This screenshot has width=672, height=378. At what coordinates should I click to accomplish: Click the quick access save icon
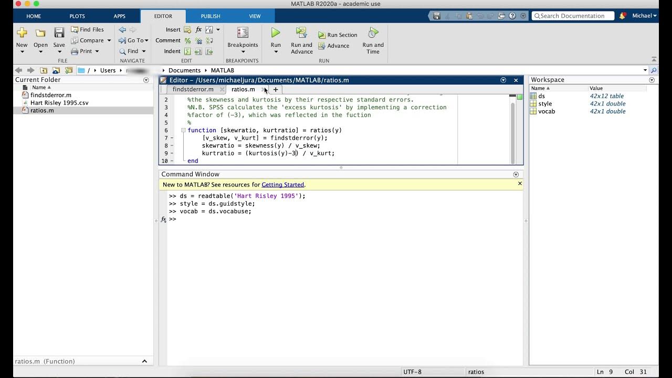tap(437, 16)
